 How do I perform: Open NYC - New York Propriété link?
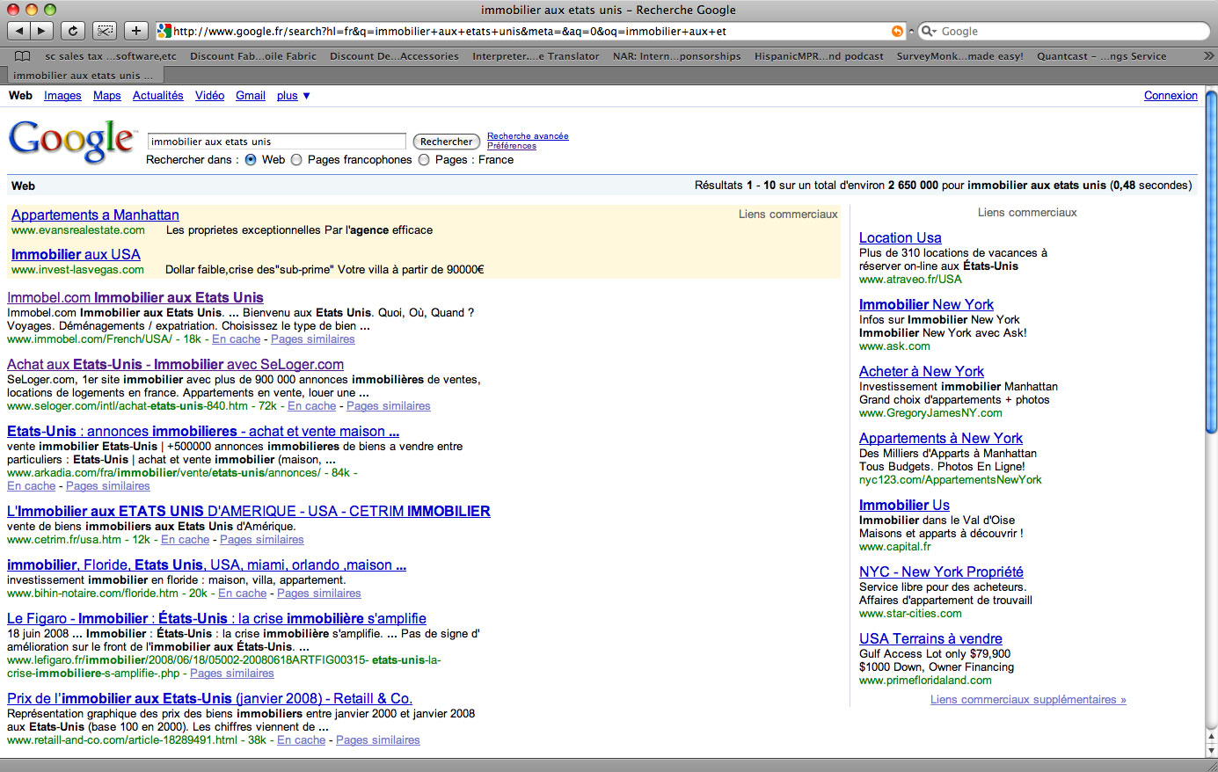click(x=941, y=572)
